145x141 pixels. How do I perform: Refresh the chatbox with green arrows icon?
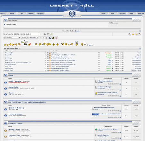(x=51, y=34)
